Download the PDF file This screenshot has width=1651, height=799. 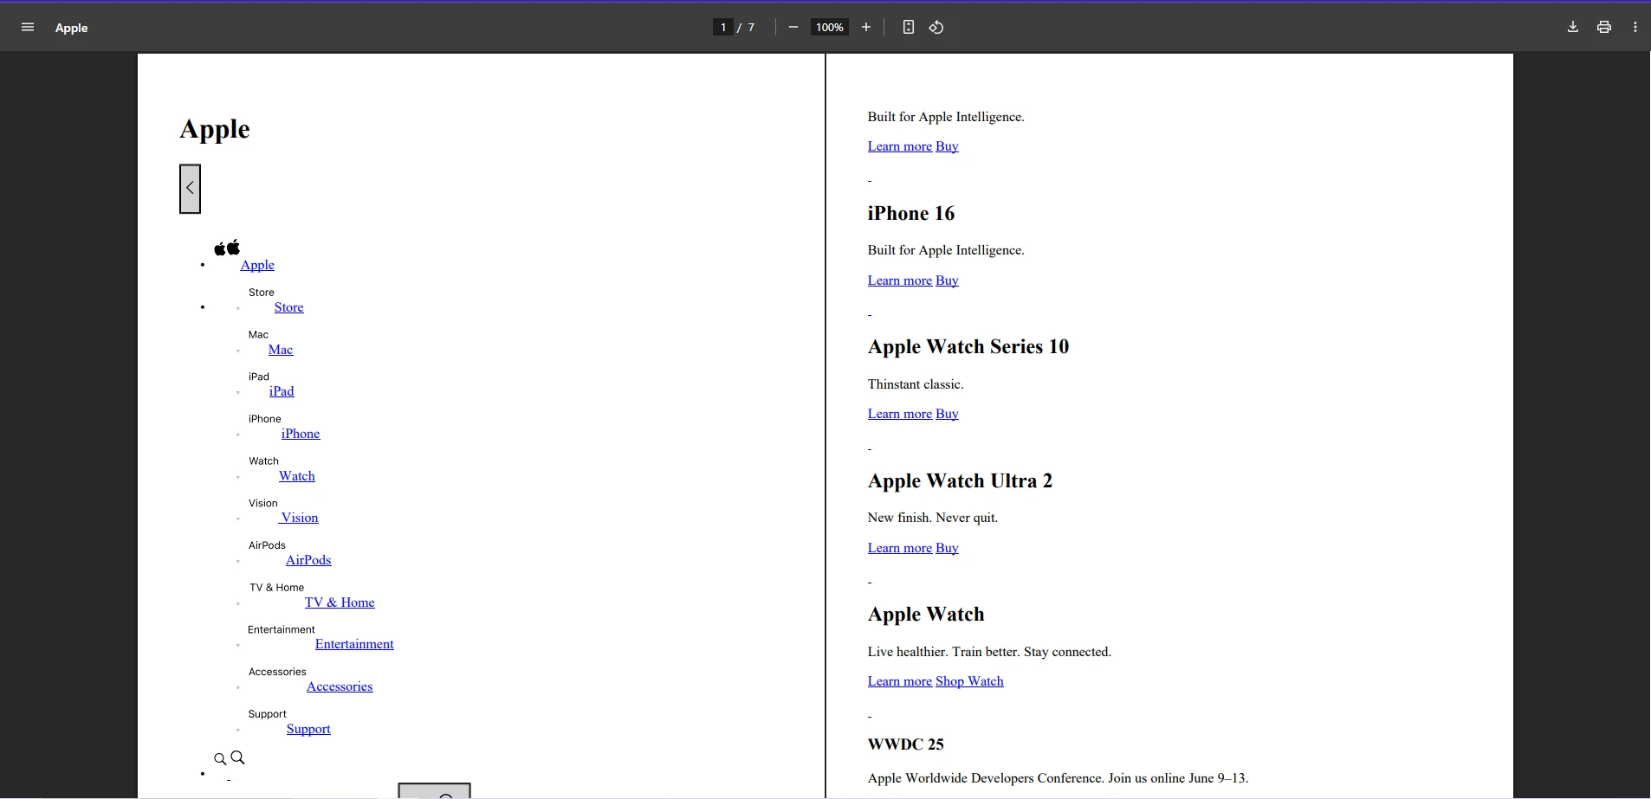pyautogui.click(x=1573, y=28)
